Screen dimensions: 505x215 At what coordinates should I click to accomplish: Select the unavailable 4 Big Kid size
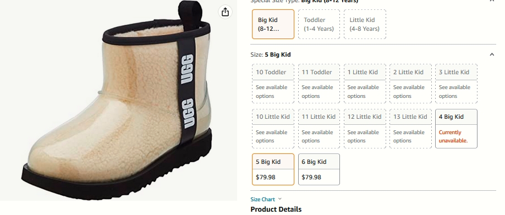tap(456, 129)
